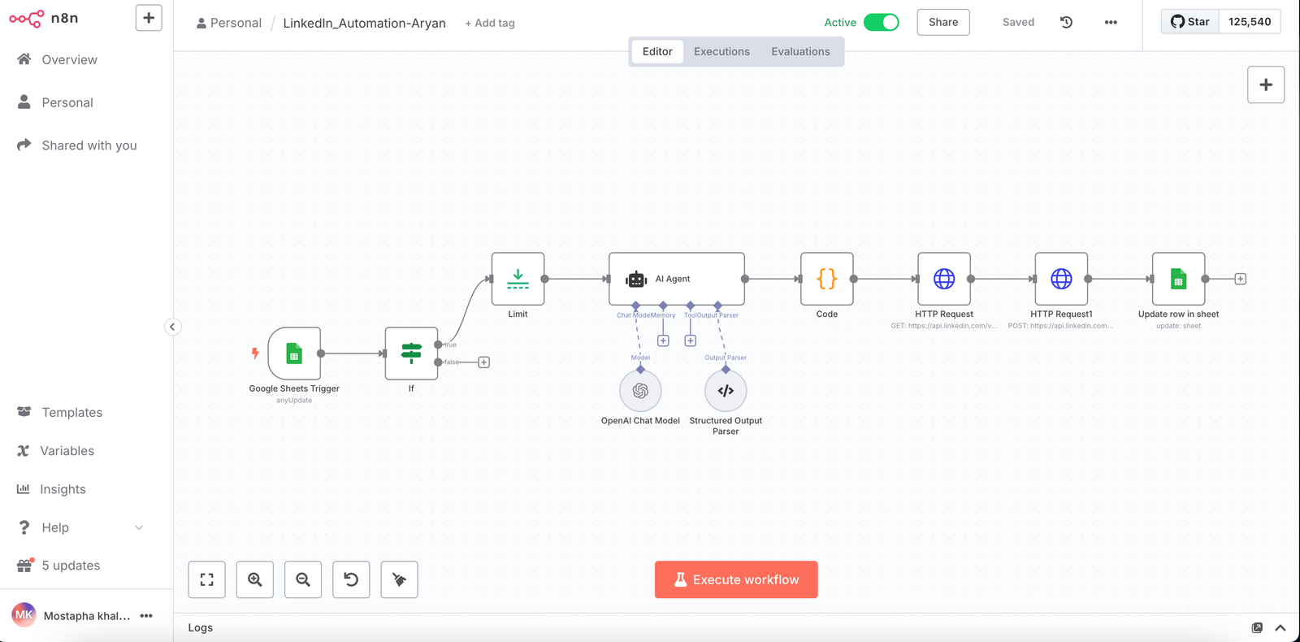Click Execute workflow button
Viewport: 1300px width, 642px height.
(x=736, y=579)
